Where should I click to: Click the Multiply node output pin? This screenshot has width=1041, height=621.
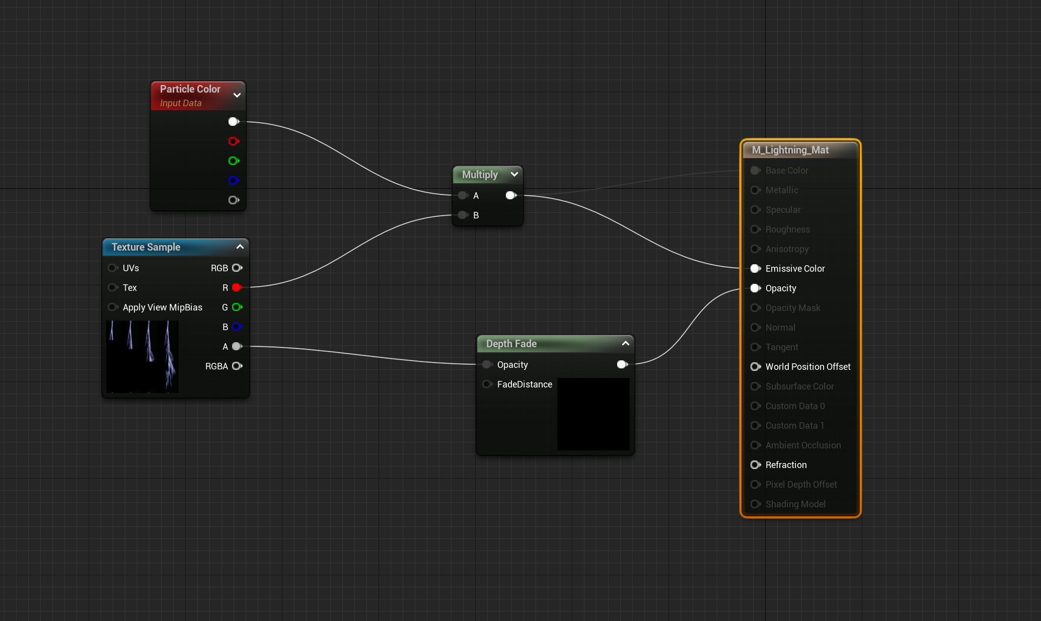pyautogui.click(x=510, y=195)
